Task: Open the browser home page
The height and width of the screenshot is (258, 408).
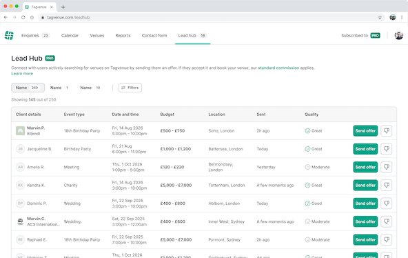Action: coord(32,17)
